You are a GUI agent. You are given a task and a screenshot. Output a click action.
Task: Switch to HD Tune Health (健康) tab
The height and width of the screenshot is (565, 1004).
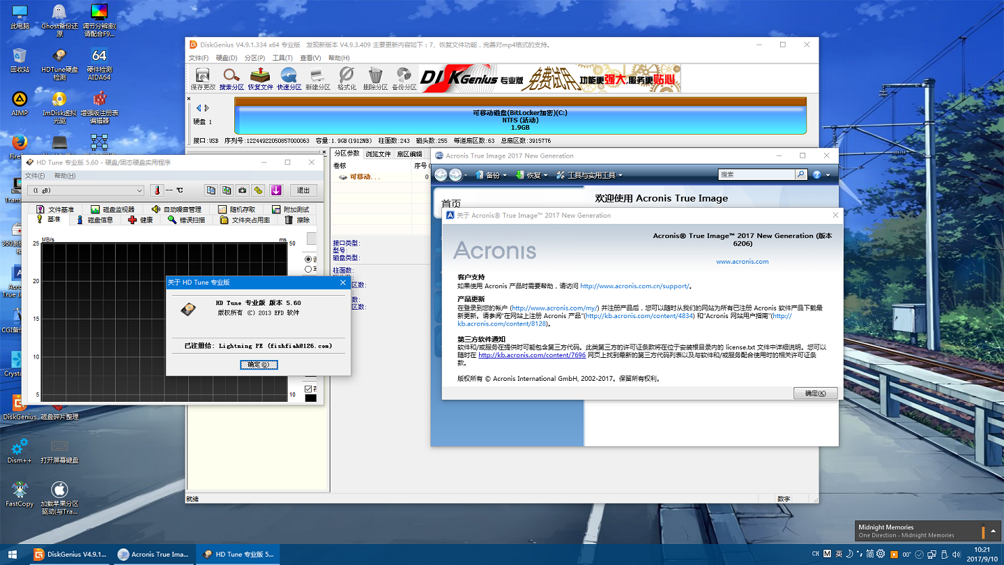[140, 220]
